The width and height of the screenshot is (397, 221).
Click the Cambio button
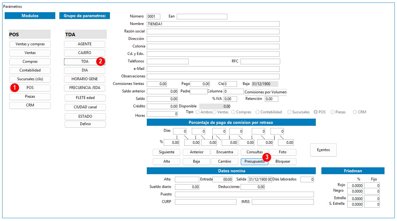coord(225,162)
